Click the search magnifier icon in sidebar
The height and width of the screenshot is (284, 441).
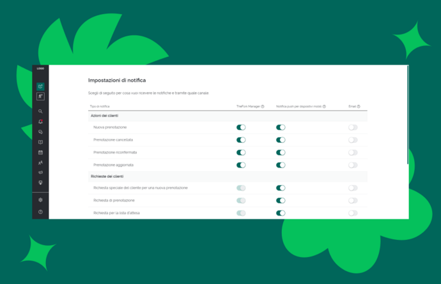pos(40,111)
